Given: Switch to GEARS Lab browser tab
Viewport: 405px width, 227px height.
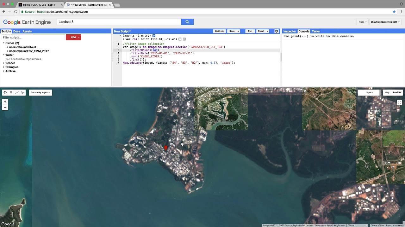Looking at the screenshot, I should point(40,5).
